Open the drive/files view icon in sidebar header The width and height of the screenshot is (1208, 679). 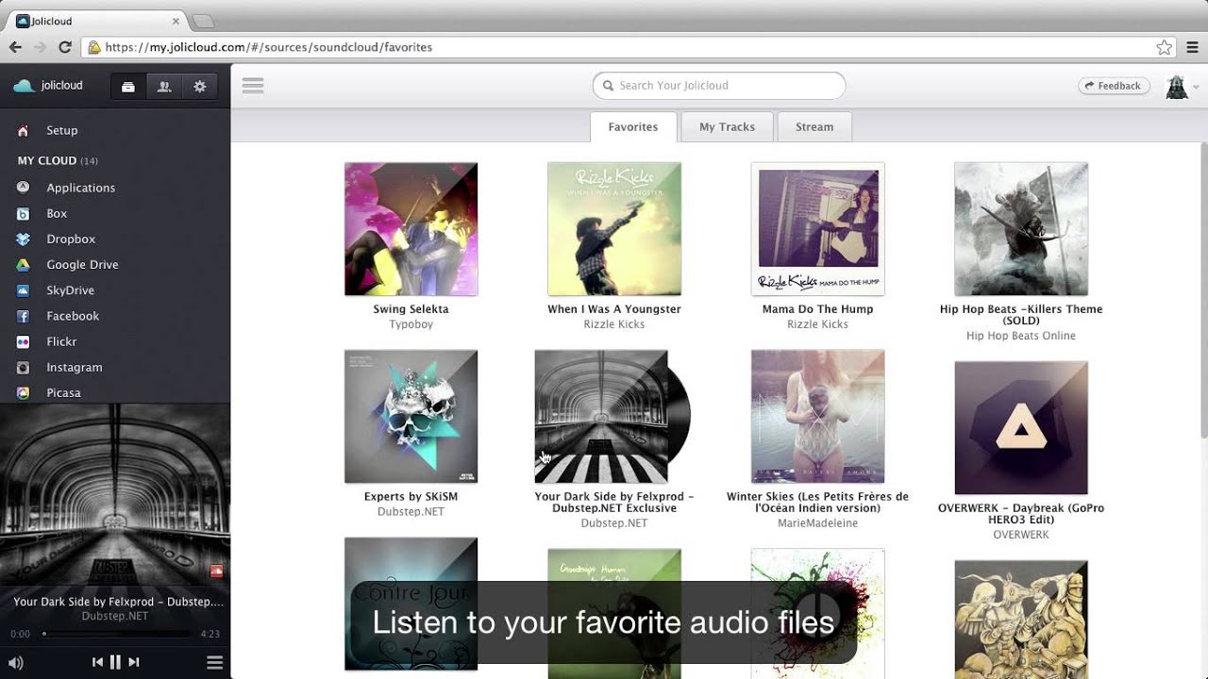coord(128,86)
